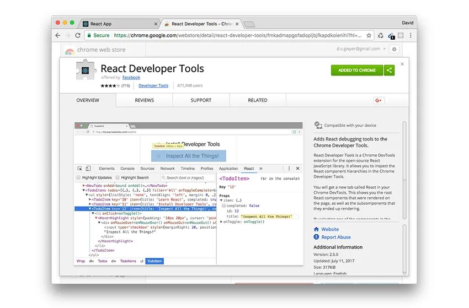Viewport: 469px width, 308px height.
Task: Switch to the React App tab
Action: click(x=120, y=24)
